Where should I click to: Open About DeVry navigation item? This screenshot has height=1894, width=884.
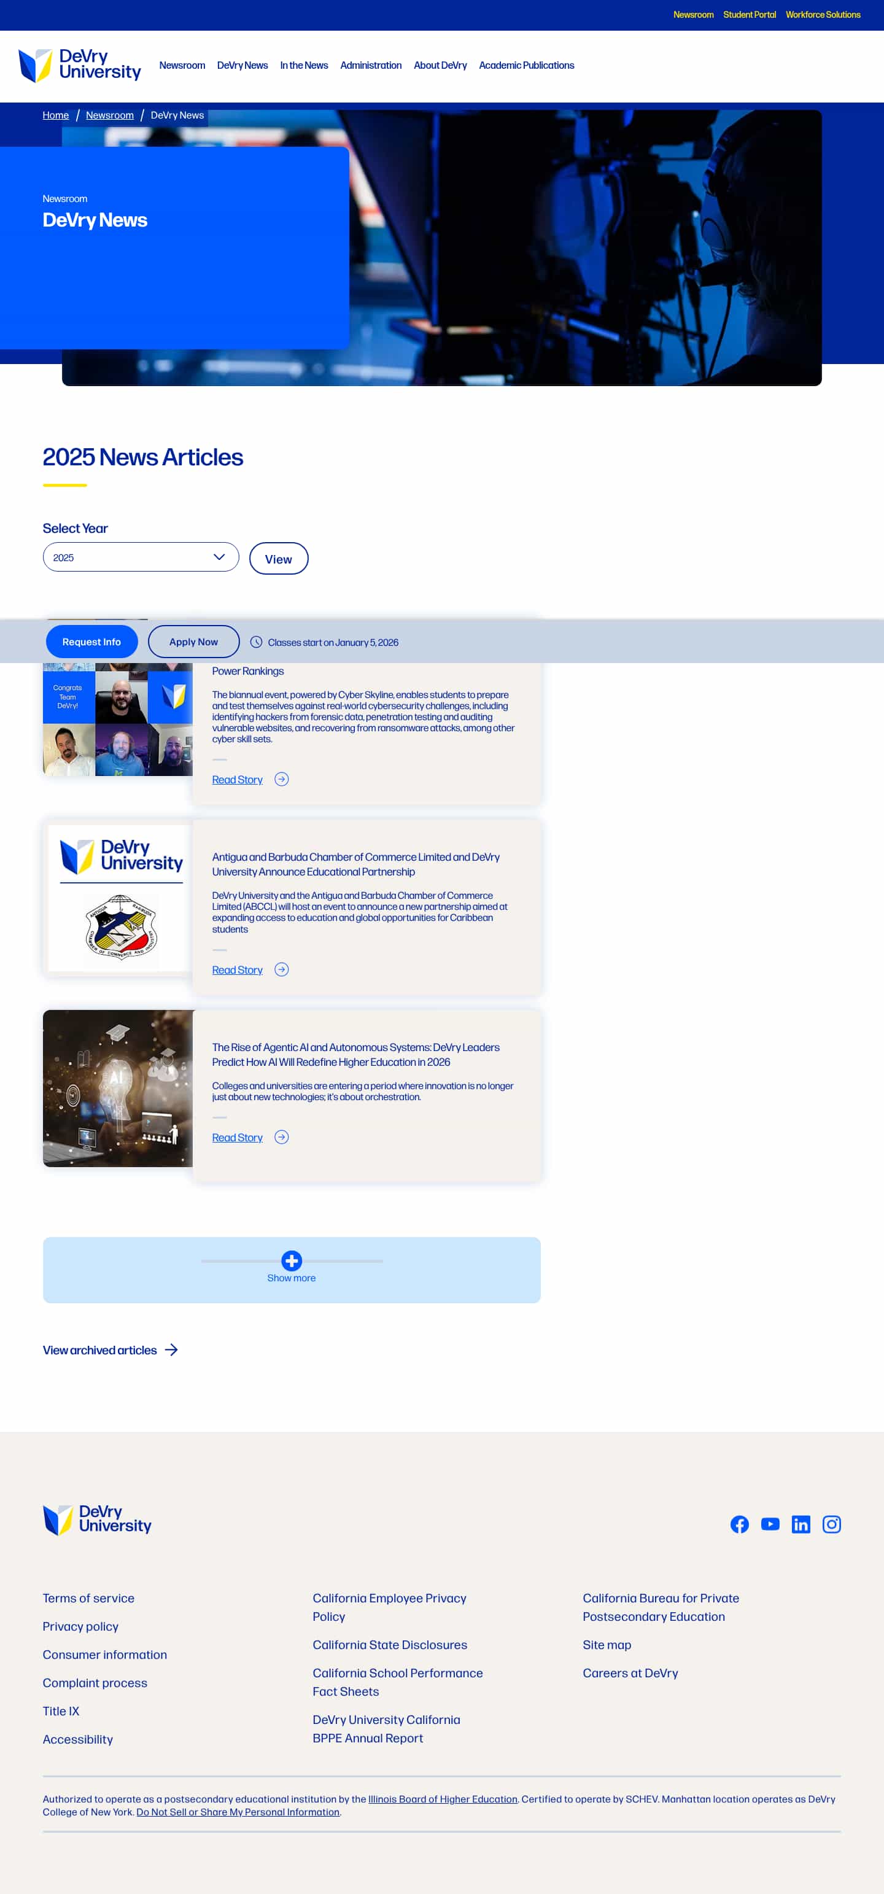440,66
